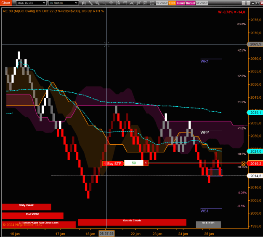Toggle the M VWAP button
Image resolution: width=263 pixels, height=237 pixels.
202,3
